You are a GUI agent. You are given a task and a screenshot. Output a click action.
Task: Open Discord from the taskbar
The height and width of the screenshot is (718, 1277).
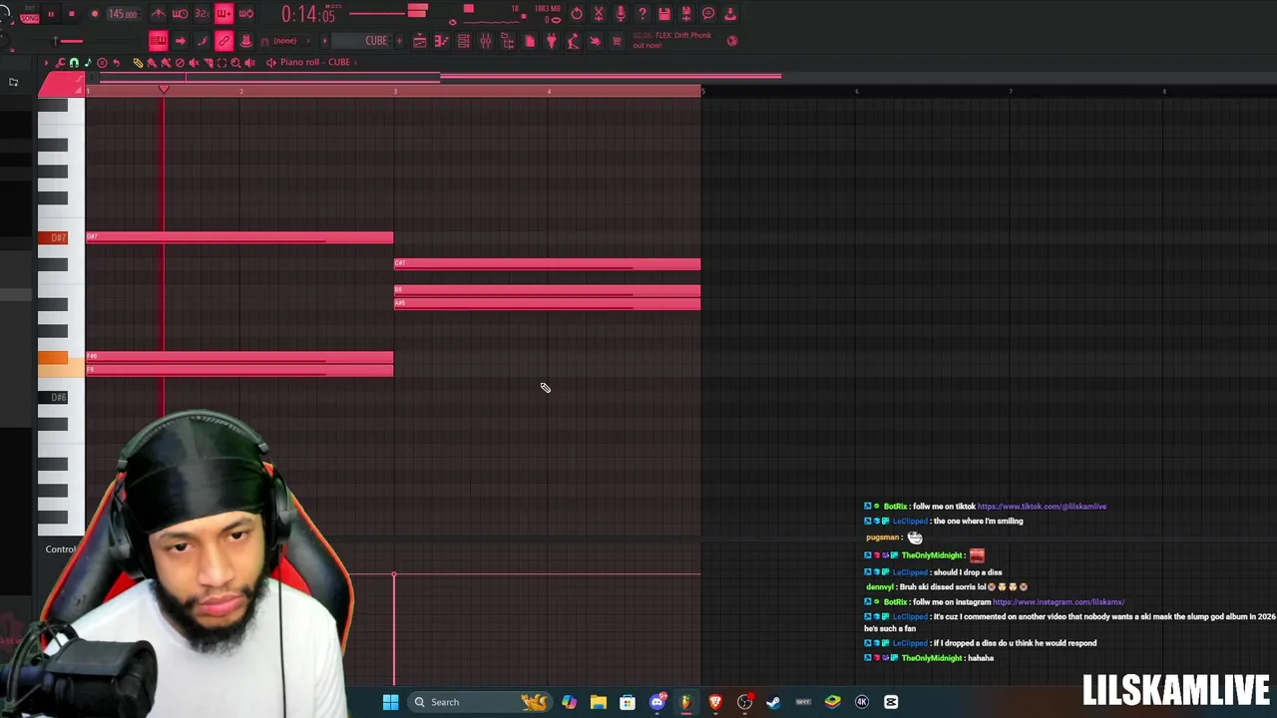click(x=656, y=702)
